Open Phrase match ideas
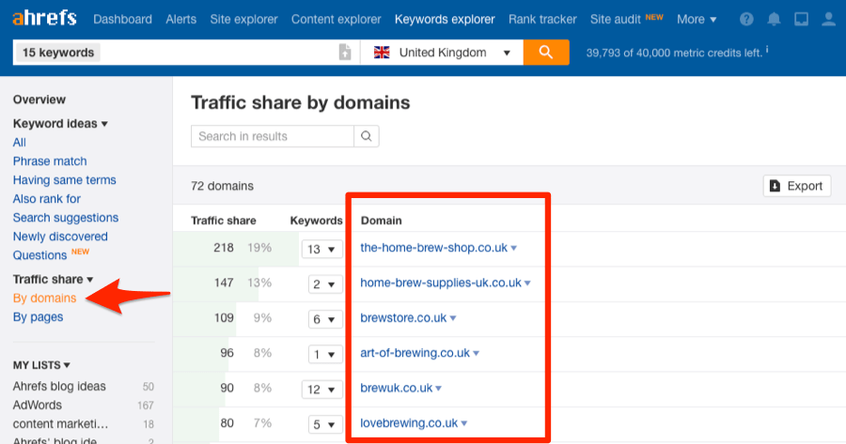The image size is (846, 444). (50, 161)
